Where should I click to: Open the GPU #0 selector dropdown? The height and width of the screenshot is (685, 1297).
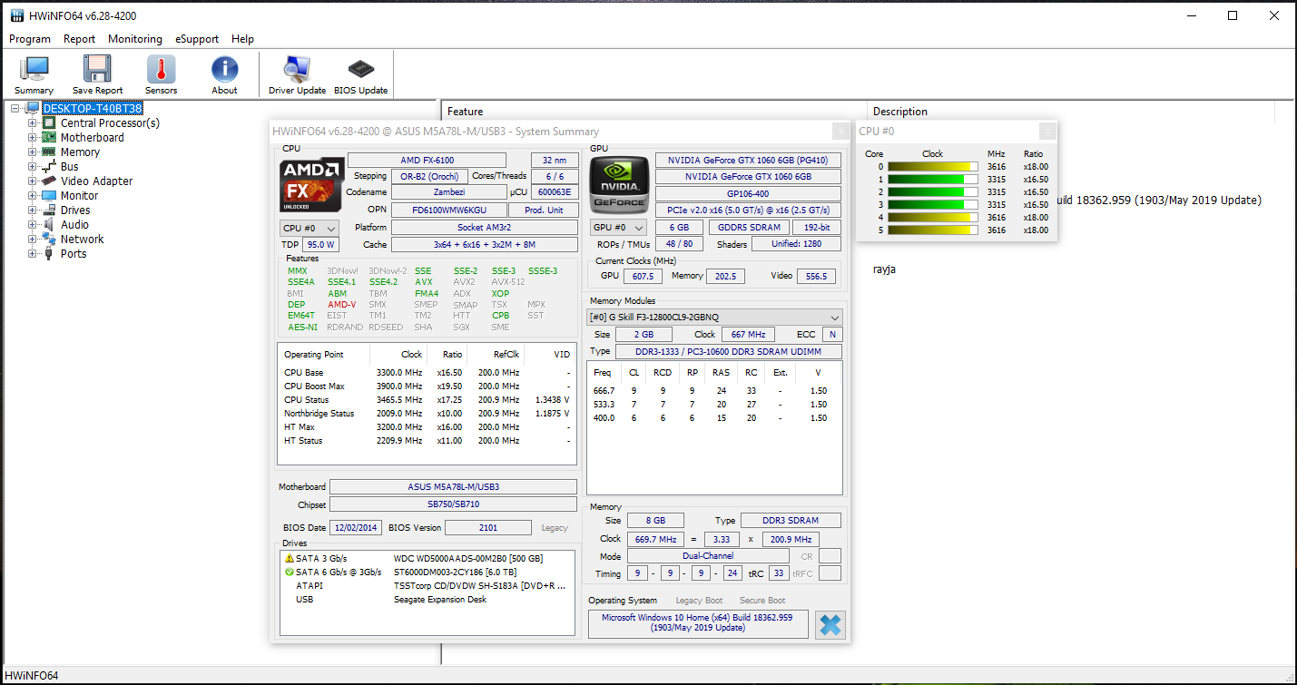619,228
